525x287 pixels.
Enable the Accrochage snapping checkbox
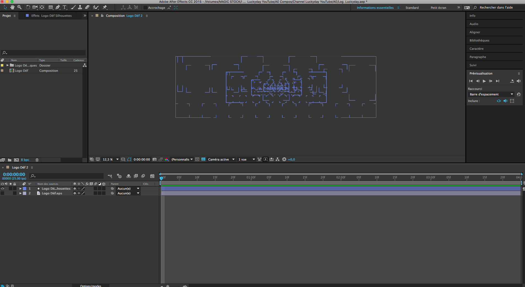[x=145, y=8]
